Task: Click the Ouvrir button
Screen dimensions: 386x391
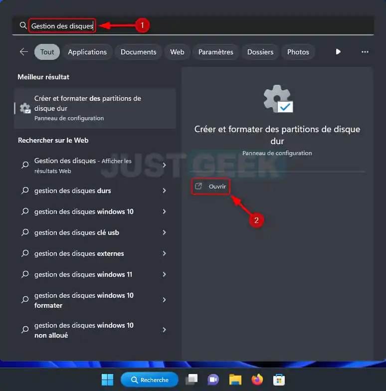Action: pyautogui.click(x=210, y=187)
